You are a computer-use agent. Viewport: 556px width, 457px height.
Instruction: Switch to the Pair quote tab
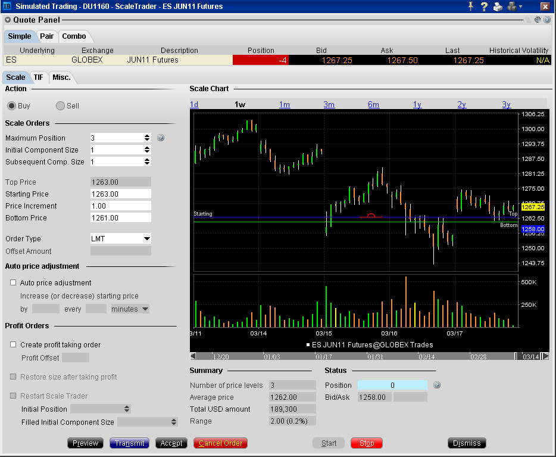(46, 36)
